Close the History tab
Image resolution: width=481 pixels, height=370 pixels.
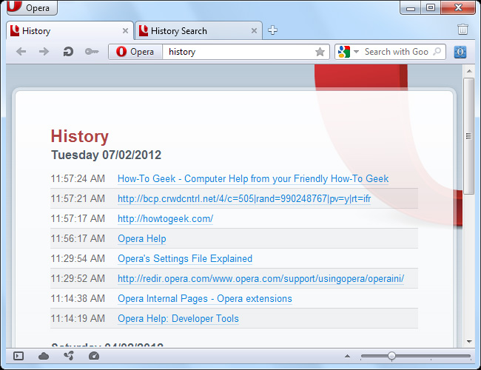[125, 31]
